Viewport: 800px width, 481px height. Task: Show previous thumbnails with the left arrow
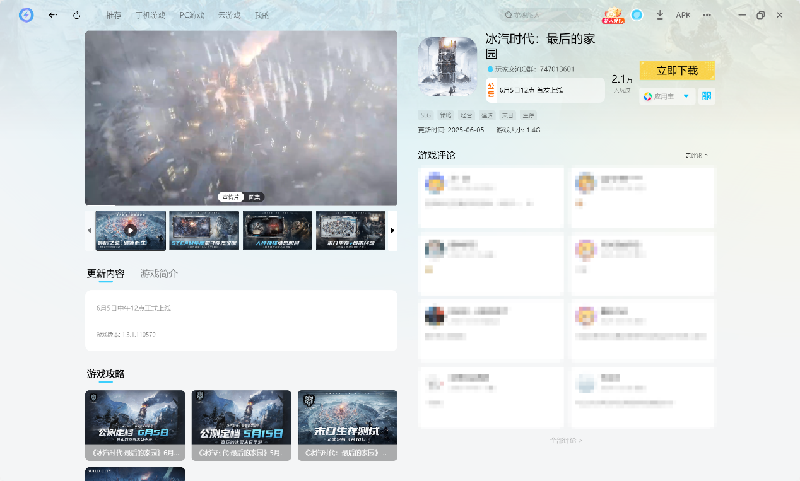(x=89, y=231)
